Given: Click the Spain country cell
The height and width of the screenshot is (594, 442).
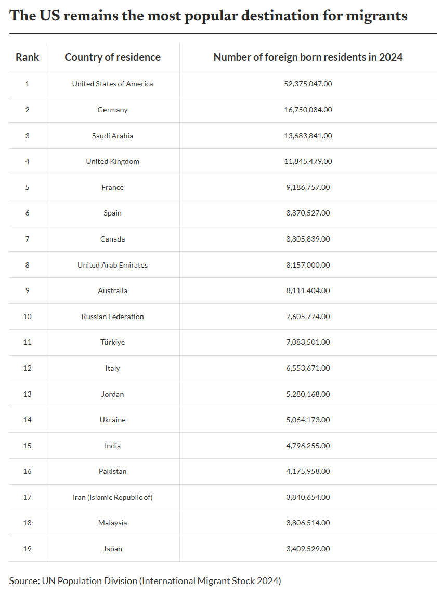Looking at the screenshot, I should pos(112,213).
